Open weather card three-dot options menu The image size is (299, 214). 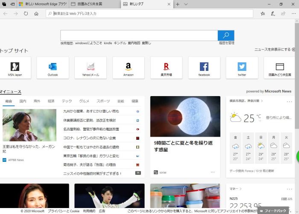tap(289, 101)
